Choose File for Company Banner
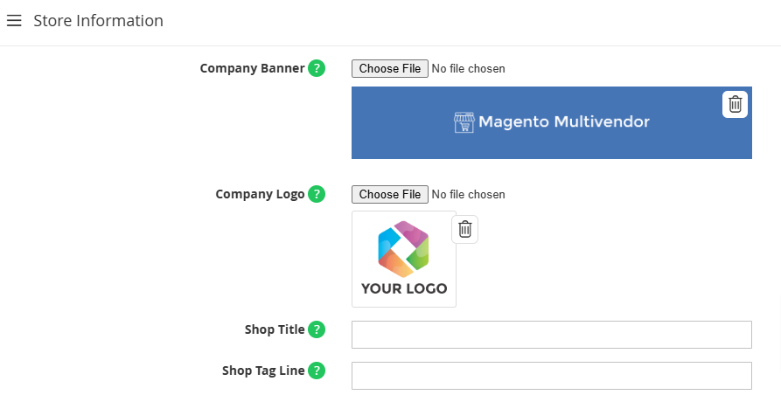 click(x=390, y=69)
